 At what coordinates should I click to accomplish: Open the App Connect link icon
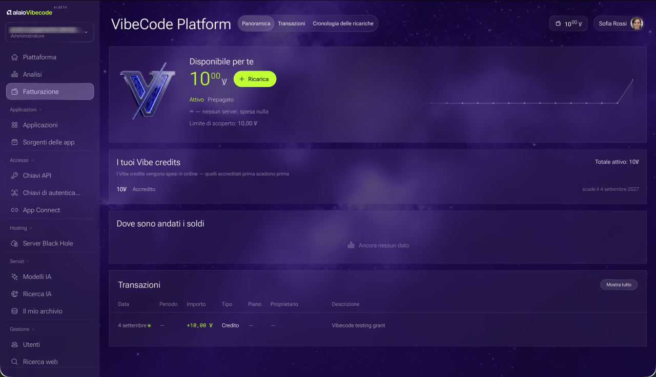click(x=14, y=210)
